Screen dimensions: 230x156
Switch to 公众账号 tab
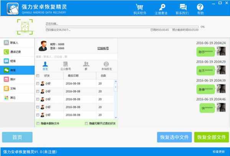pos(66,65)
